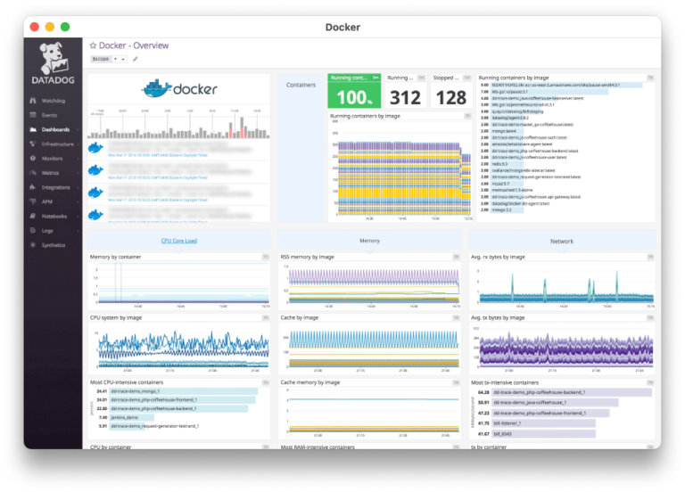Click the 312 running containers value
The image size is (685, 492).
[x=406, y=97]
